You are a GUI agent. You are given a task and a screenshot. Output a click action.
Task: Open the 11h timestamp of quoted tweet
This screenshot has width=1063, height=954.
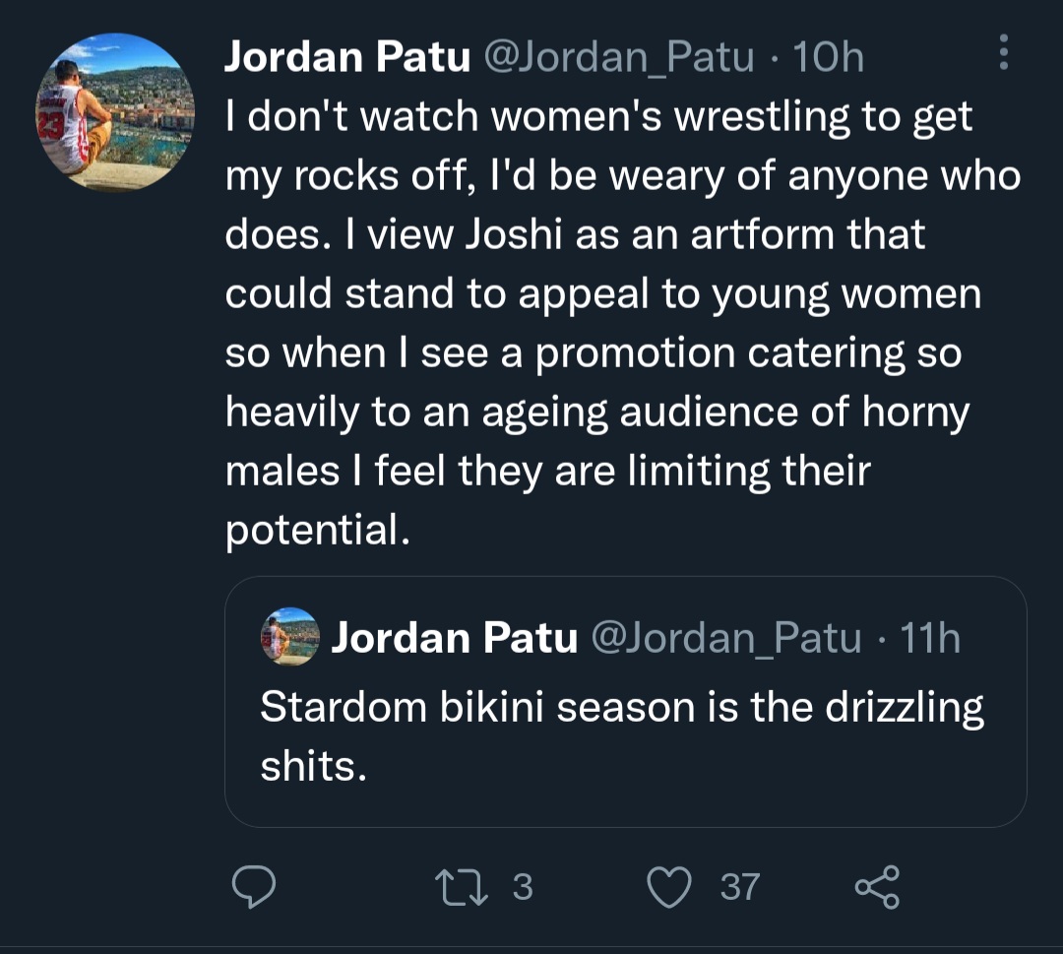click(x=930, y=638)
